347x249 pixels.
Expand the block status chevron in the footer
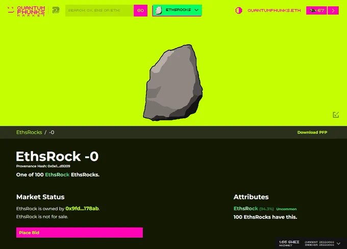[339, 243]
